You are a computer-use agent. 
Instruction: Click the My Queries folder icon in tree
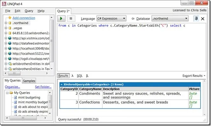(11, 93)
